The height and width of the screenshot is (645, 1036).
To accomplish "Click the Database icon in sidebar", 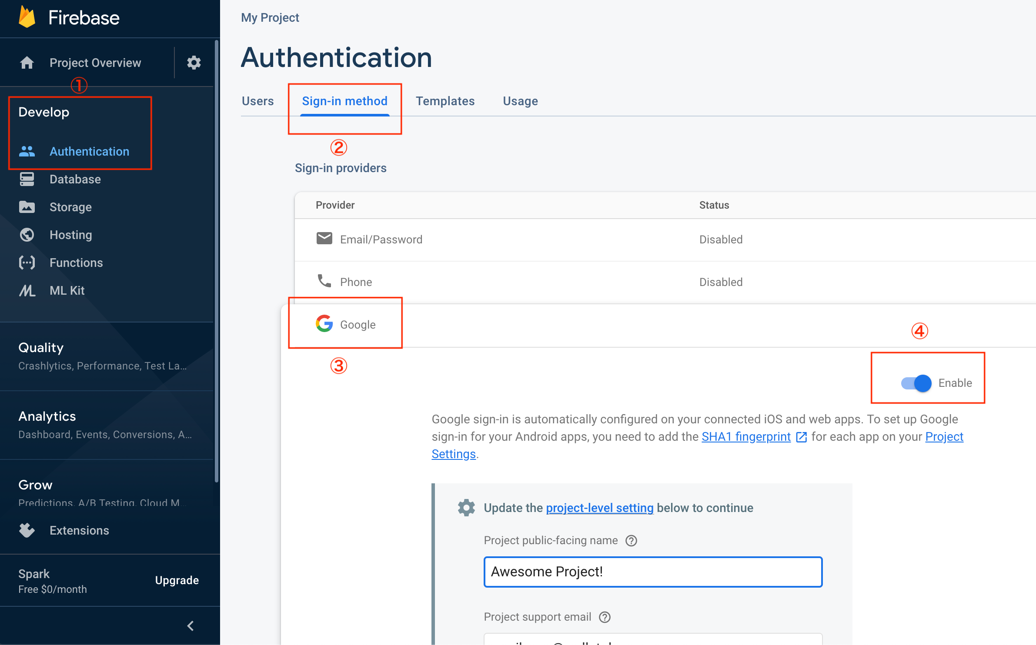I will coord(27,179).
